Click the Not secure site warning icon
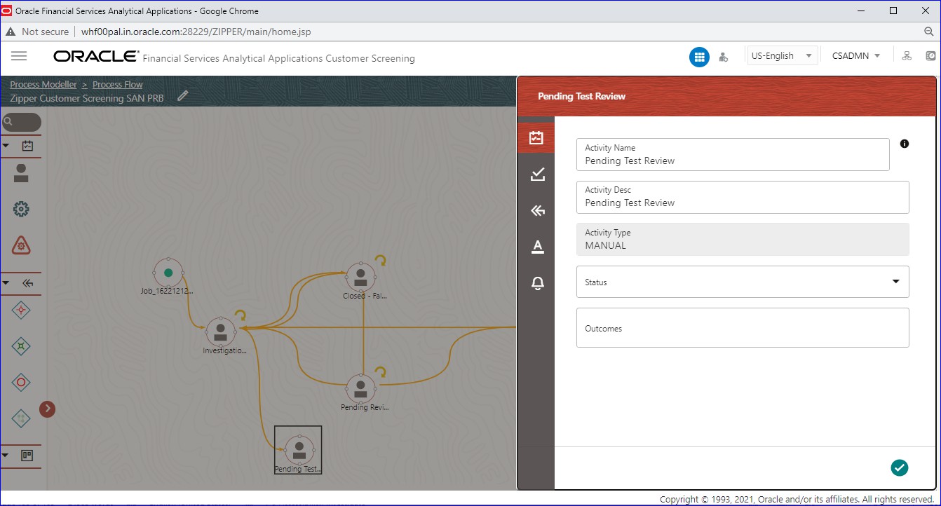This screenshot has height=506, width=941. tap(11, 32)
